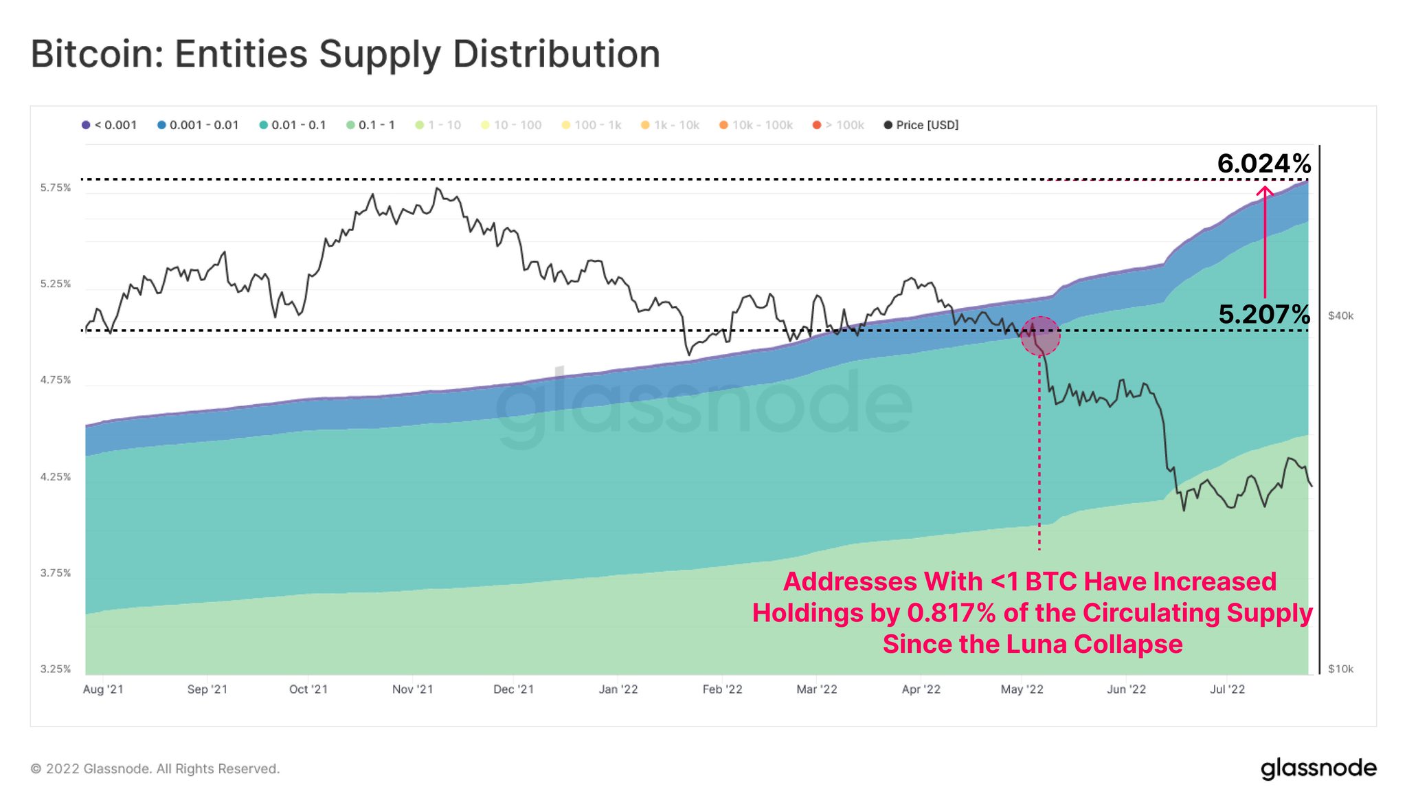The width and height of the screenshot is (1407, 811).
Task: Enable the greyed '1 - 10' legend series
Action: (438, 125)
